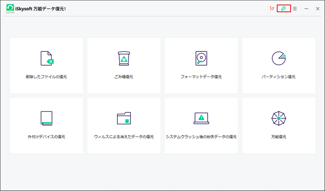Screen dimensions: 325x191
Task: Click the deleted file recovery document icon
Action: click(46, 58)
